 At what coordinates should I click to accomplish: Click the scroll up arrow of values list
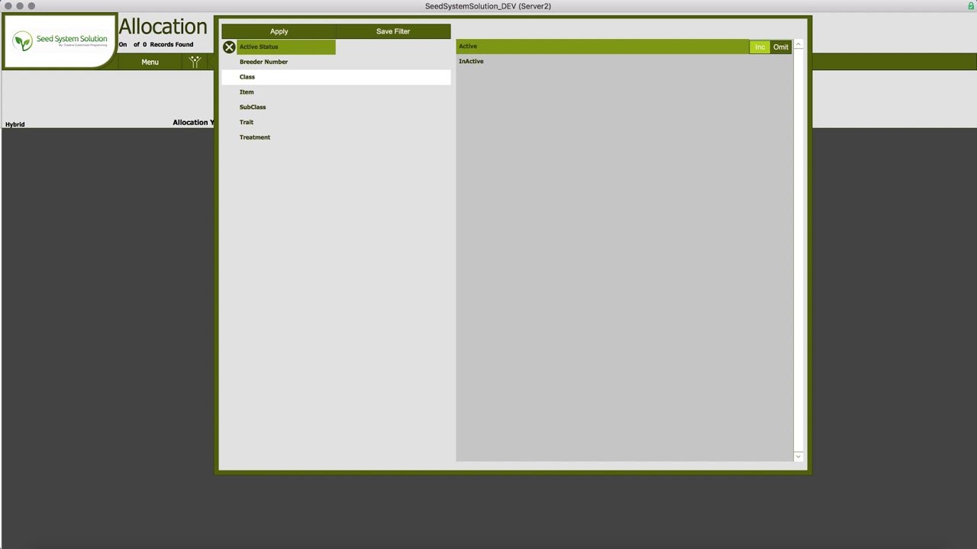coord(798,44)
